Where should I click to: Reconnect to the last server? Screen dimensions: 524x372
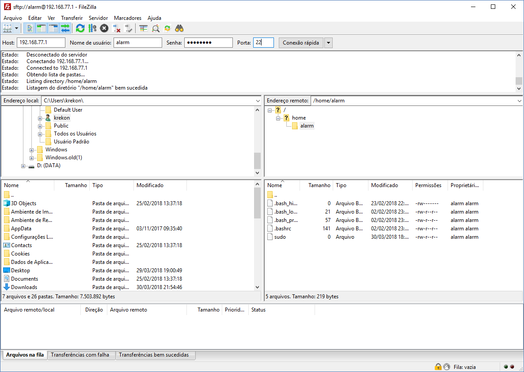pos(128,28)
